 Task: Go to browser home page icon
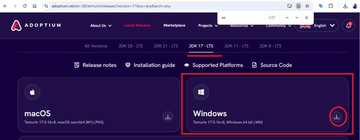34,6
